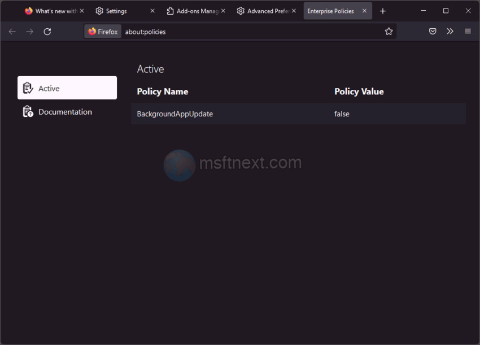Viewport: 480px width, 345px height.
Task: Click the about:policies address bar field
Action: (248, 32)
